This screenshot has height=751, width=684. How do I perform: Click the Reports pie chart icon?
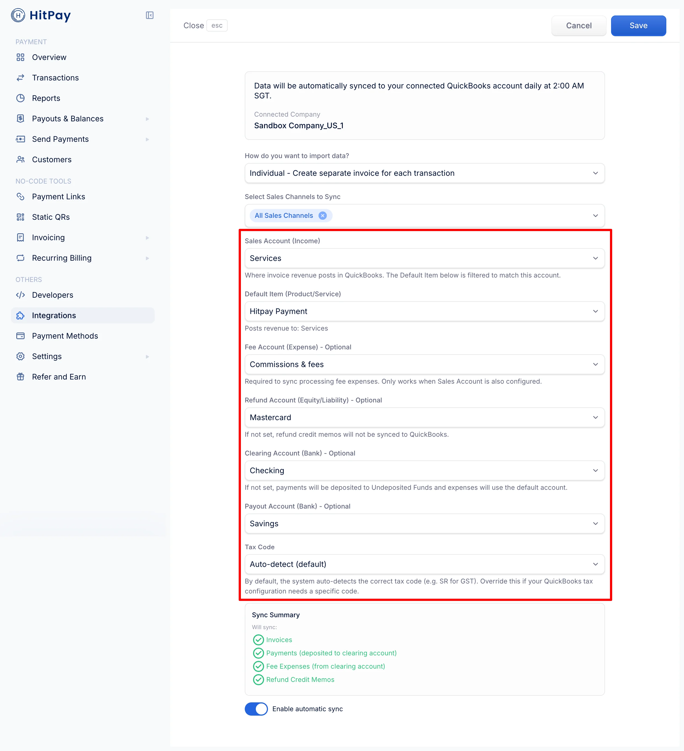(20, 98)
